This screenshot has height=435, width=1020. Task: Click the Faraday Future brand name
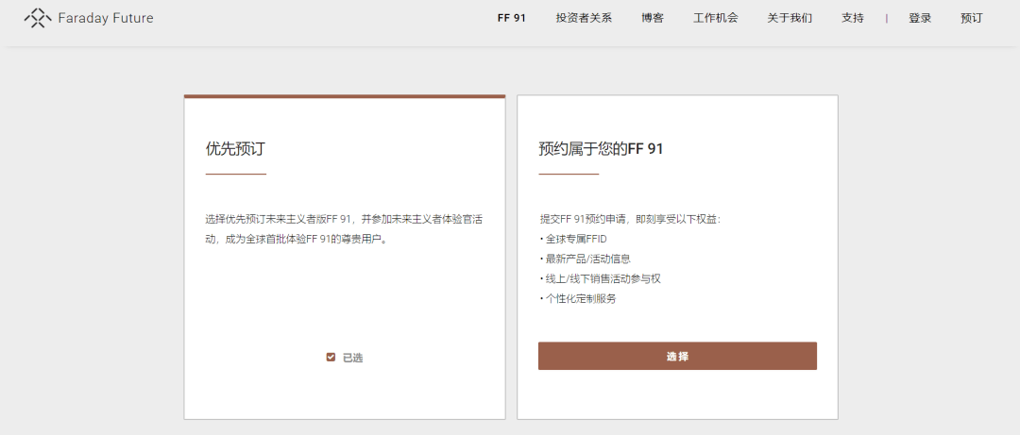click(105, 18)
